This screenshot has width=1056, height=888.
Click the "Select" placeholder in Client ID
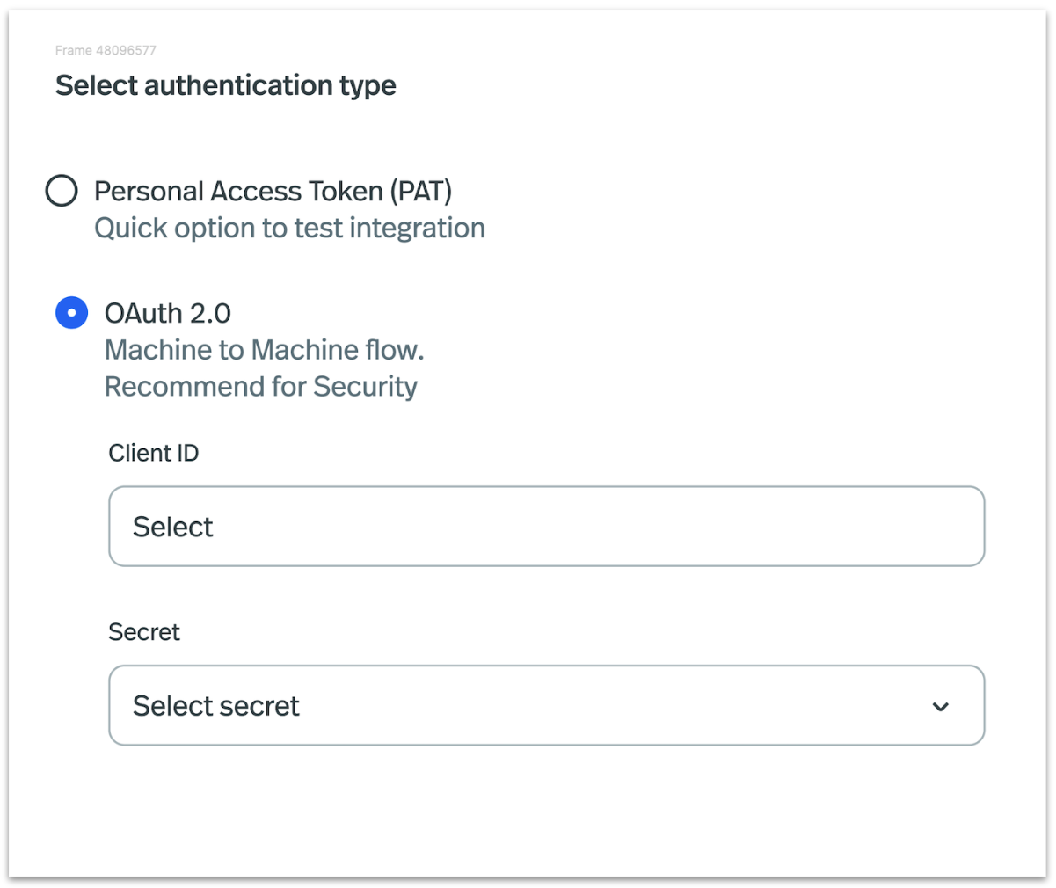[x=172, y=527]
